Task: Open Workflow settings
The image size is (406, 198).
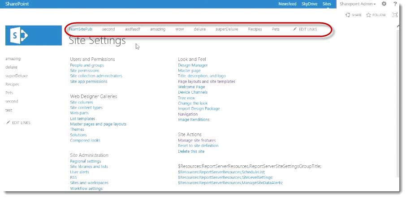Action: tap(86, 189)
